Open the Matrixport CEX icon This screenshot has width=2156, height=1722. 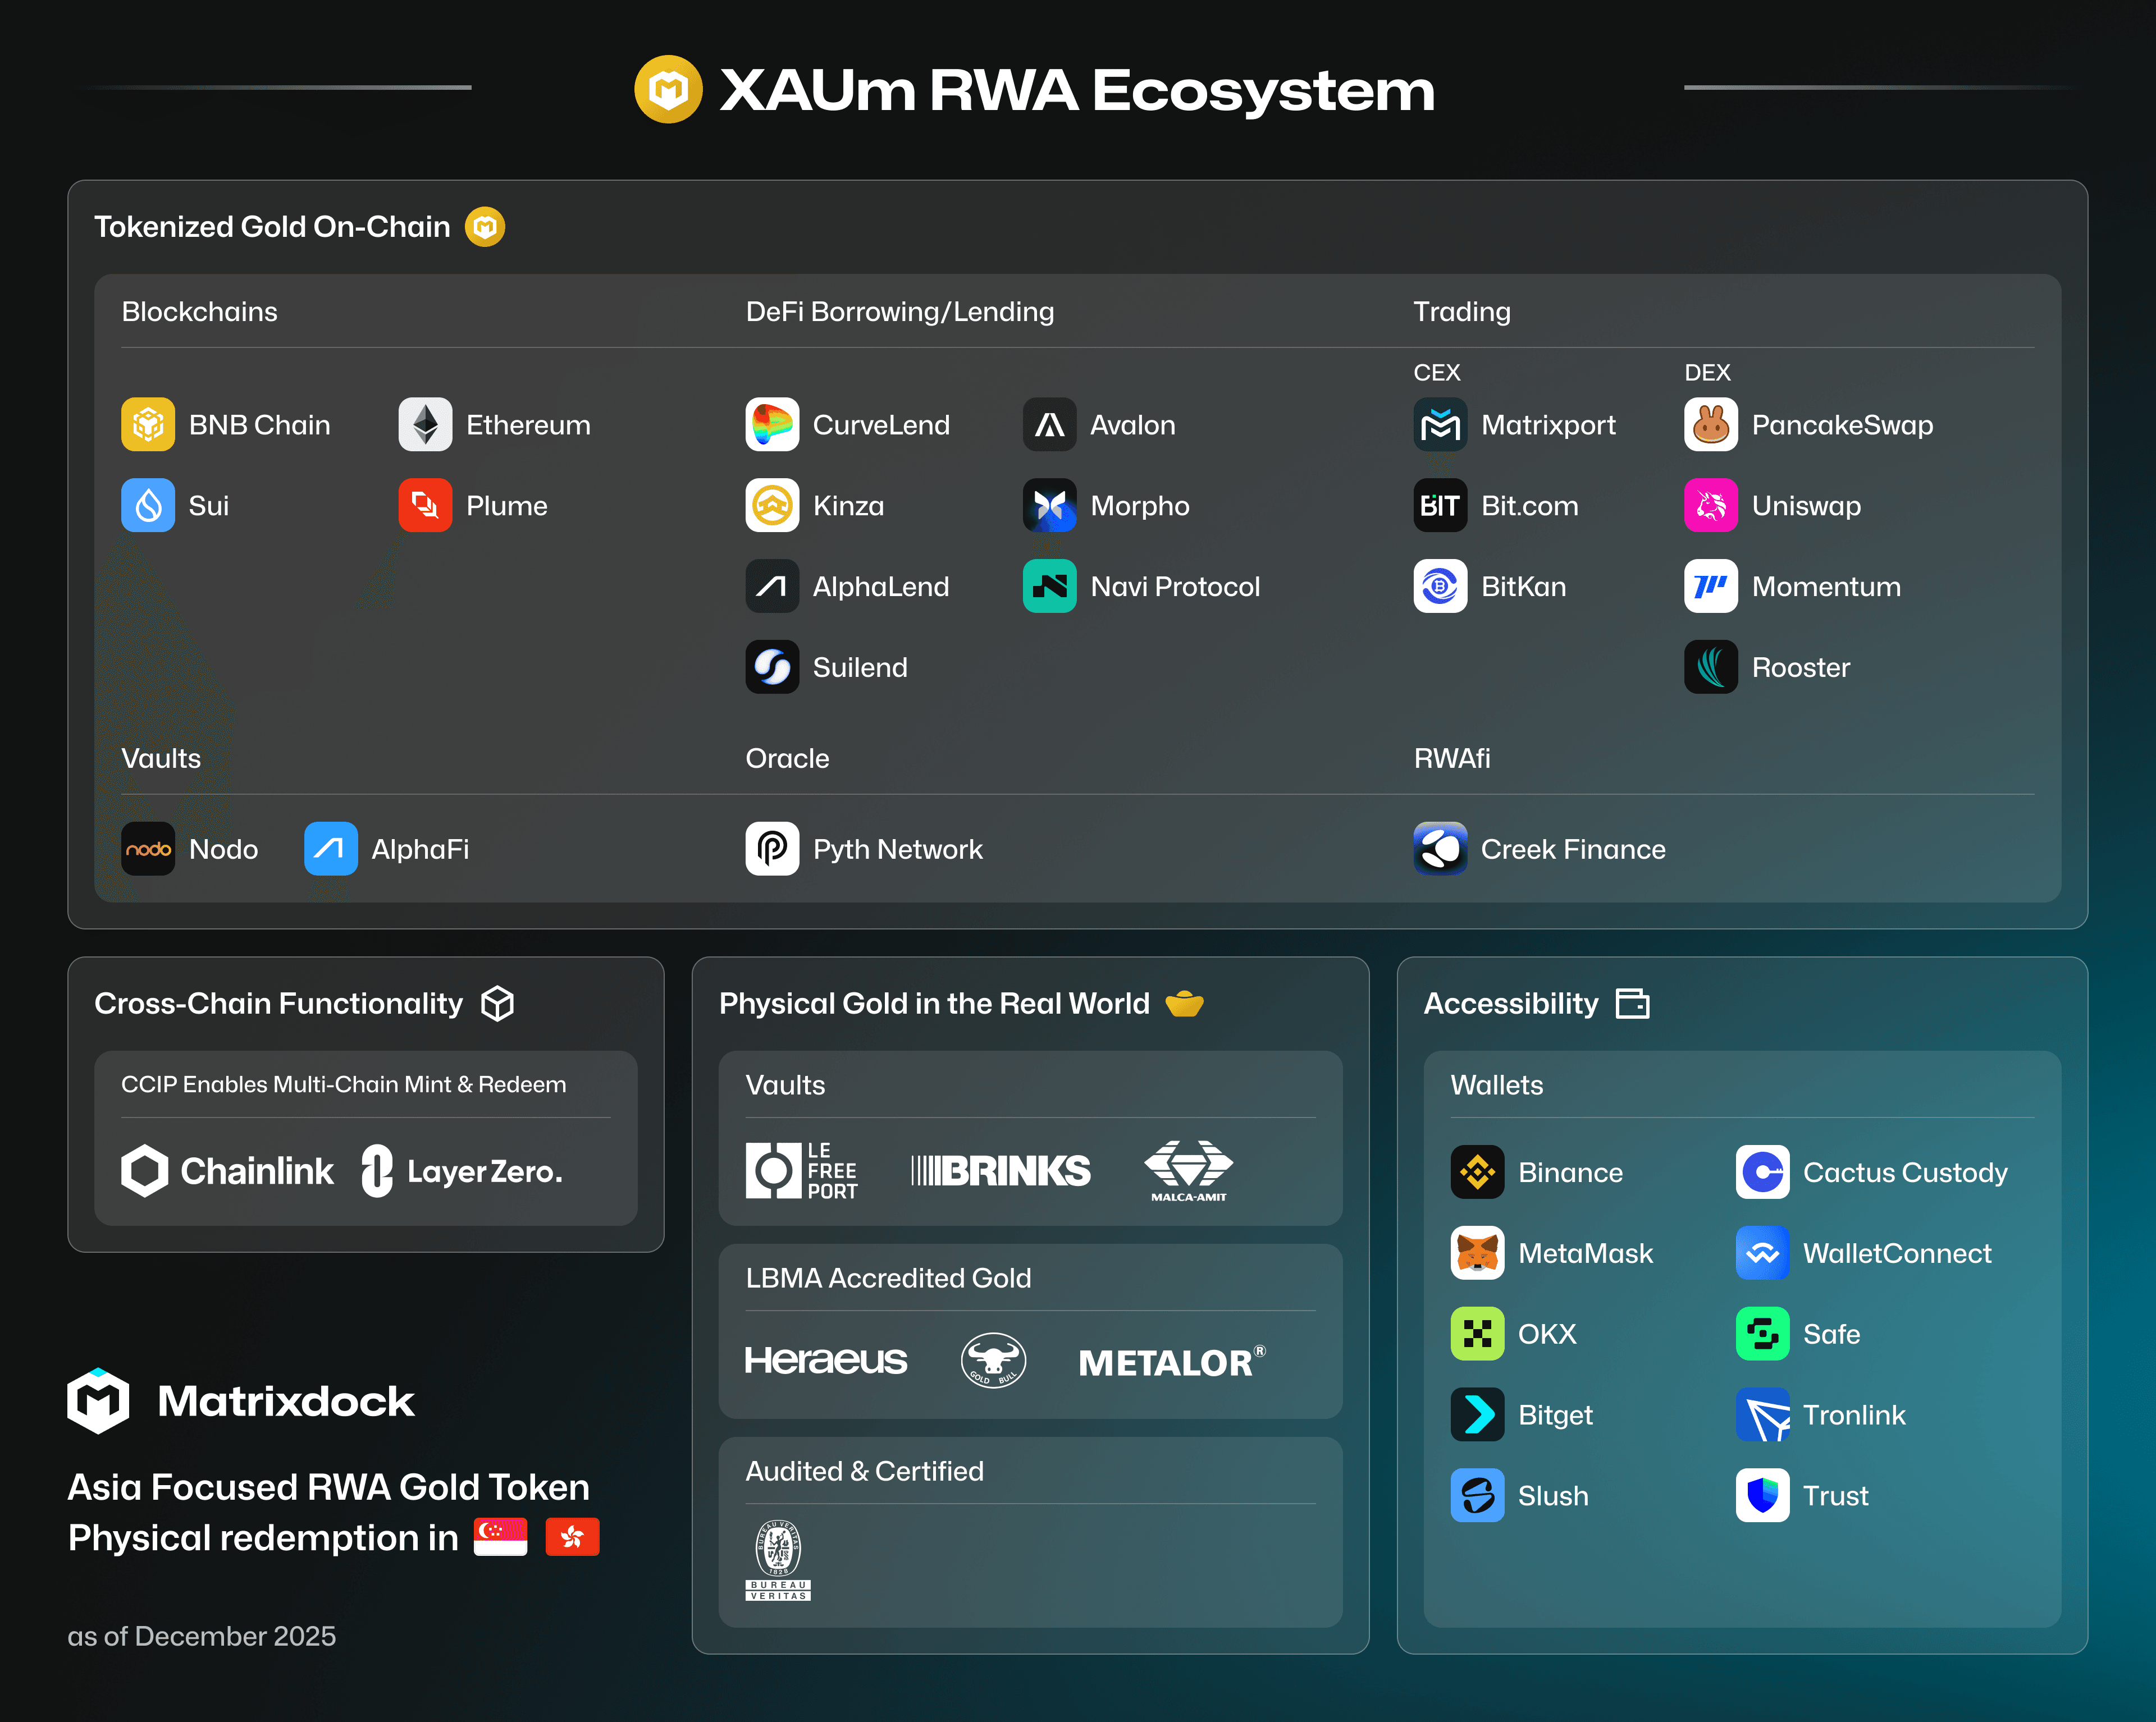[x=1440, y=424]
